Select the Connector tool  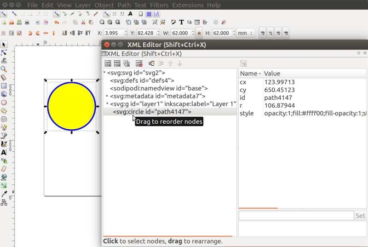point(4,202)
